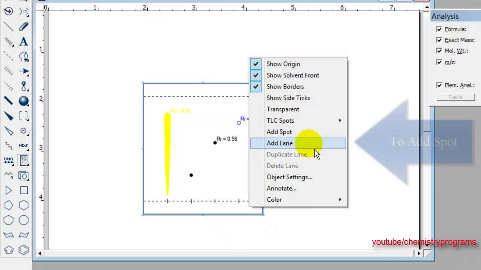
Task: Choose Add Spot from context menu
Action: (298, 132)
